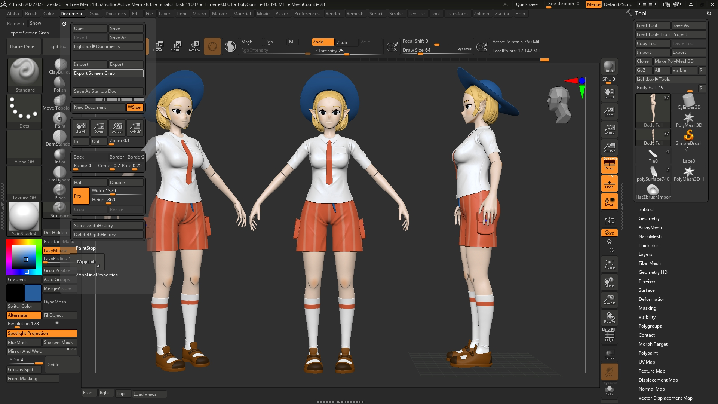Click the Scroll icon in Document menu
The image size is (718, 404).
tap(81, 128)
